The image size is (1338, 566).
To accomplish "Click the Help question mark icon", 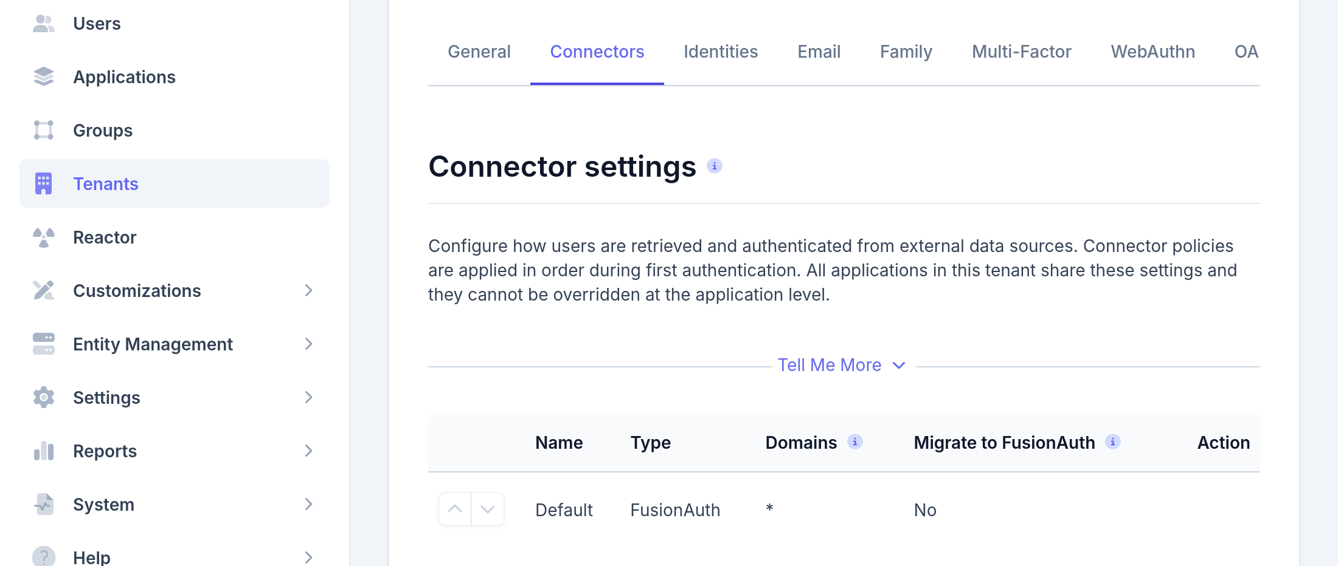I will coord(44,557).
